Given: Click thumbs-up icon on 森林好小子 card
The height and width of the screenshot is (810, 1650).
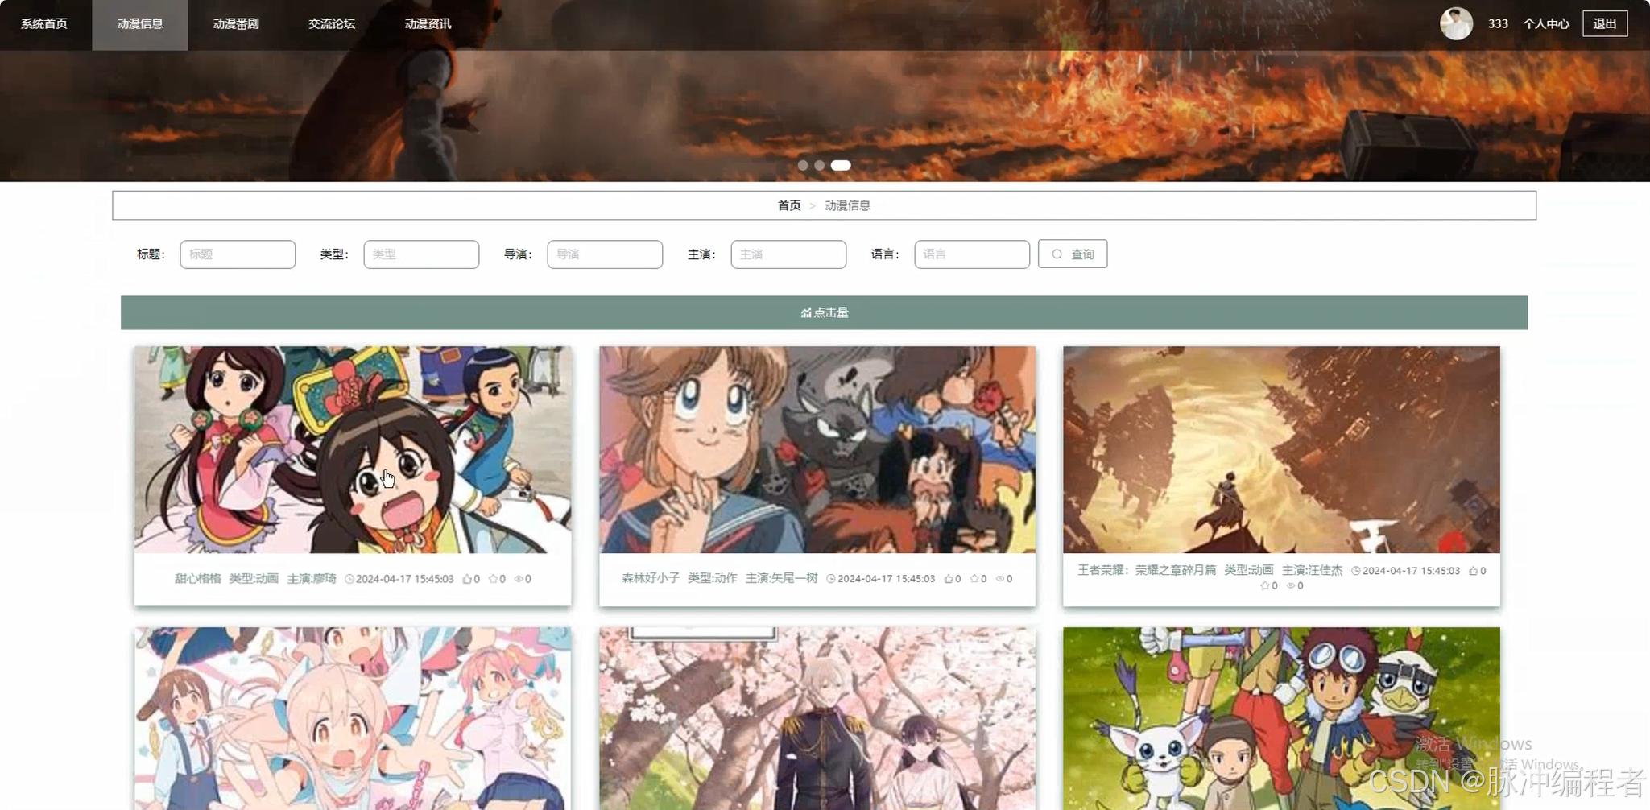Looking at the screenshot, I should point(949,579).
